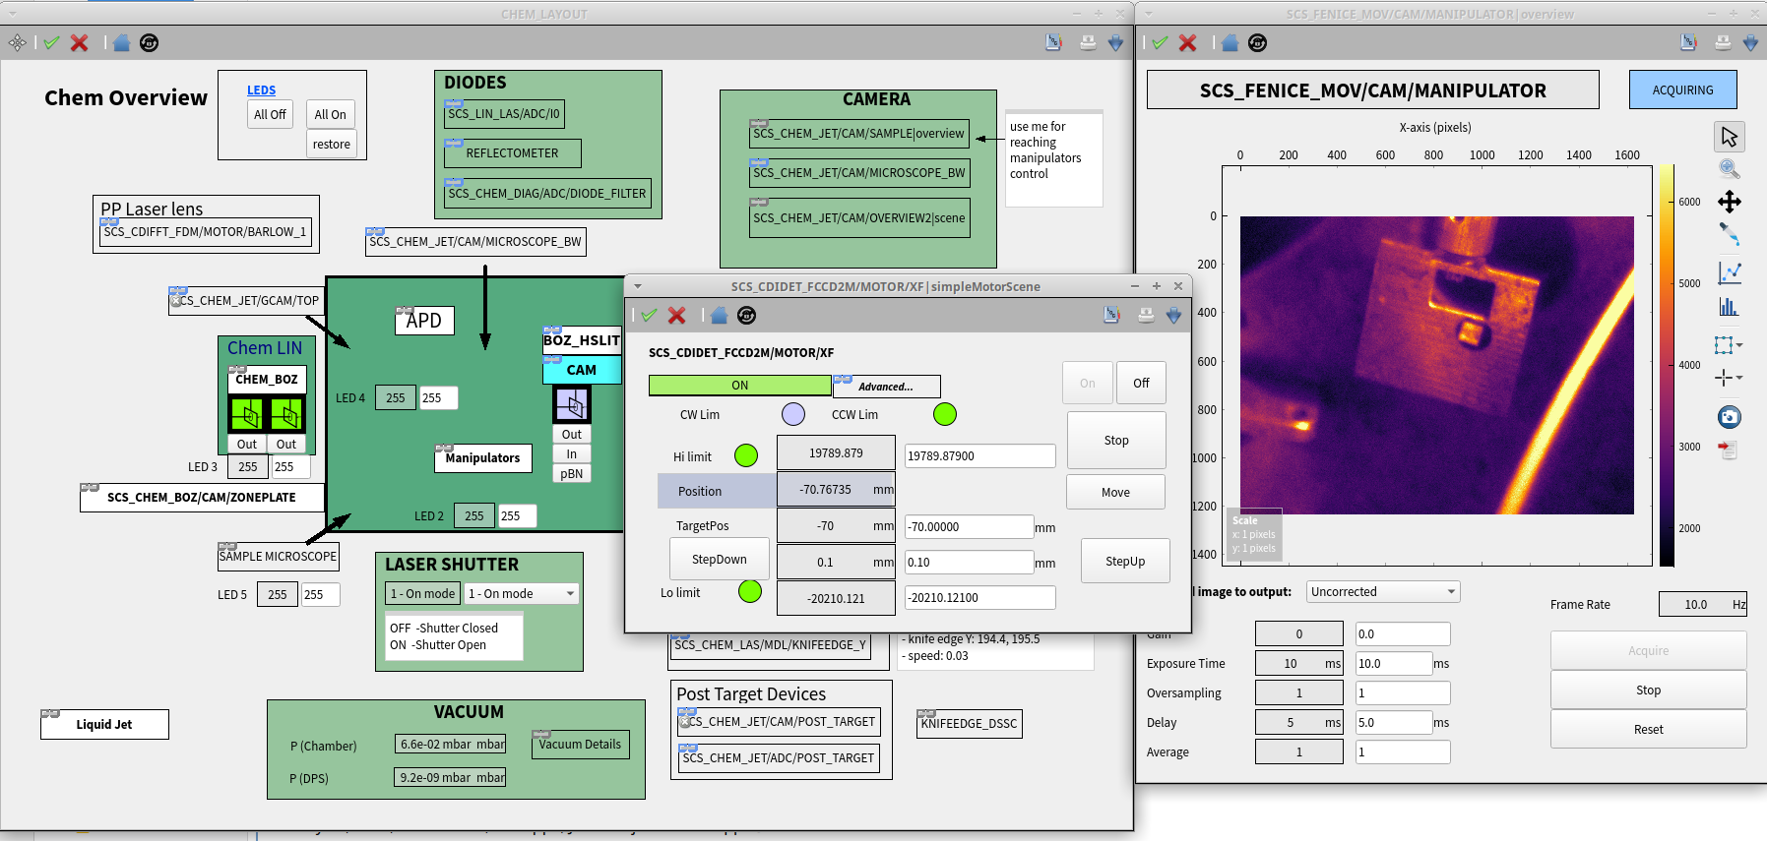This screenshot has height=841, width=1767.
Task: Click the red X in CHEM_LAYOUT toolbar
Action: pyautogui.click(x=80, y=42)
